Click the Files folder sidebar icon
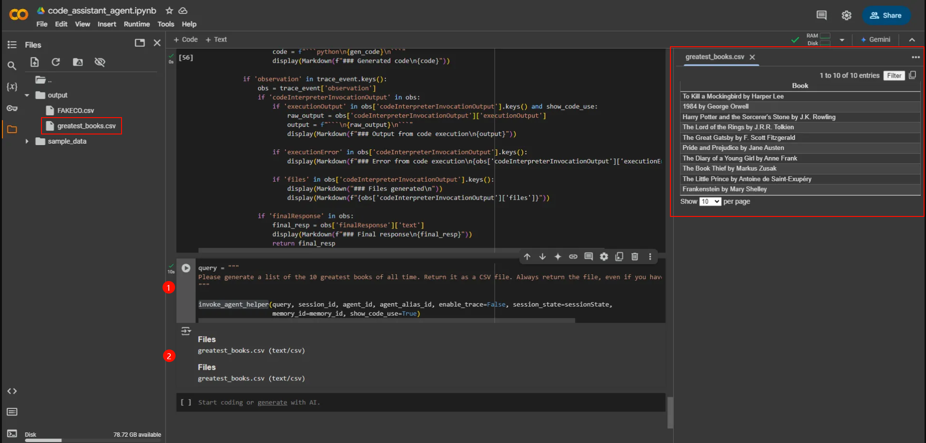This screenshot has height=443, width=926. point(12,129)
